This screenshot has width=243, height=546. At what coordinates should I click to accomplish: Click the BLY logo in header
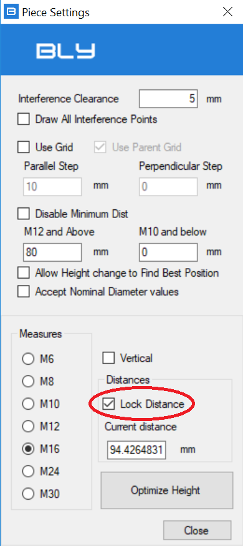[x=65, y=51]
